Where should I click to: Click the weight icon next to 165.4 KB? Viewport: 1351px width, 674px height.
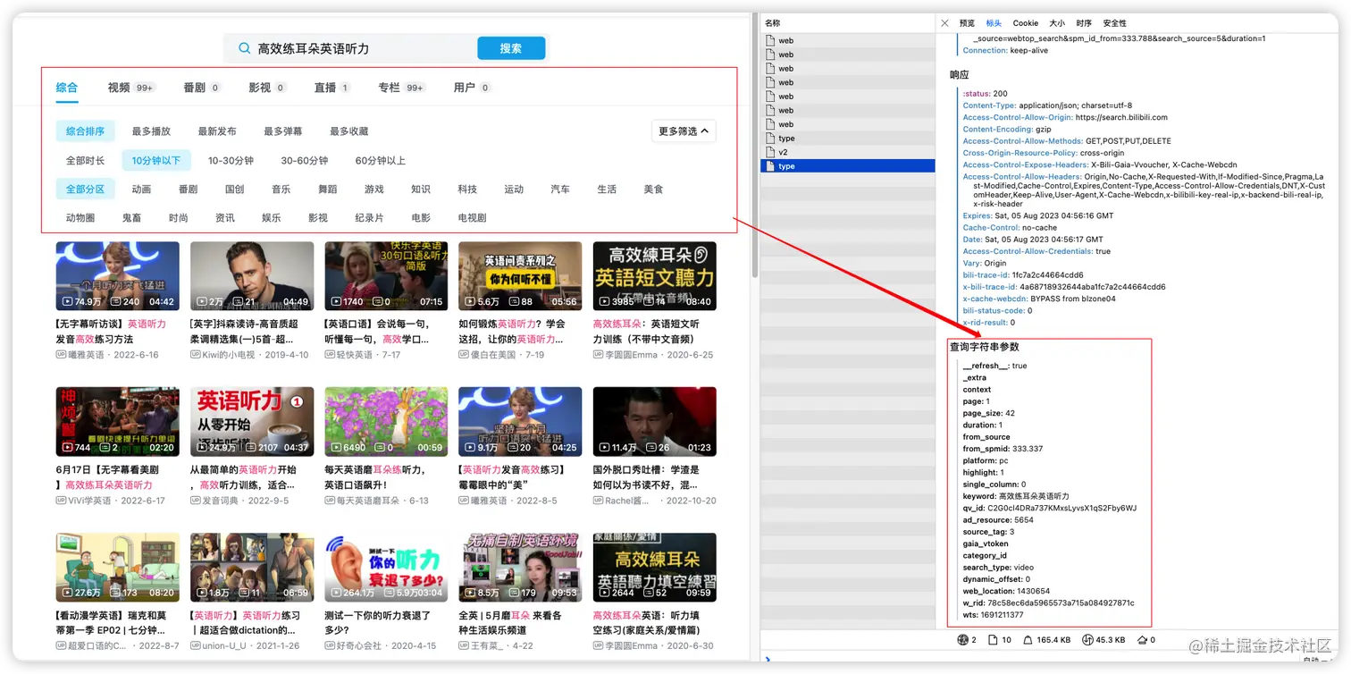(x=1029, y=640)
